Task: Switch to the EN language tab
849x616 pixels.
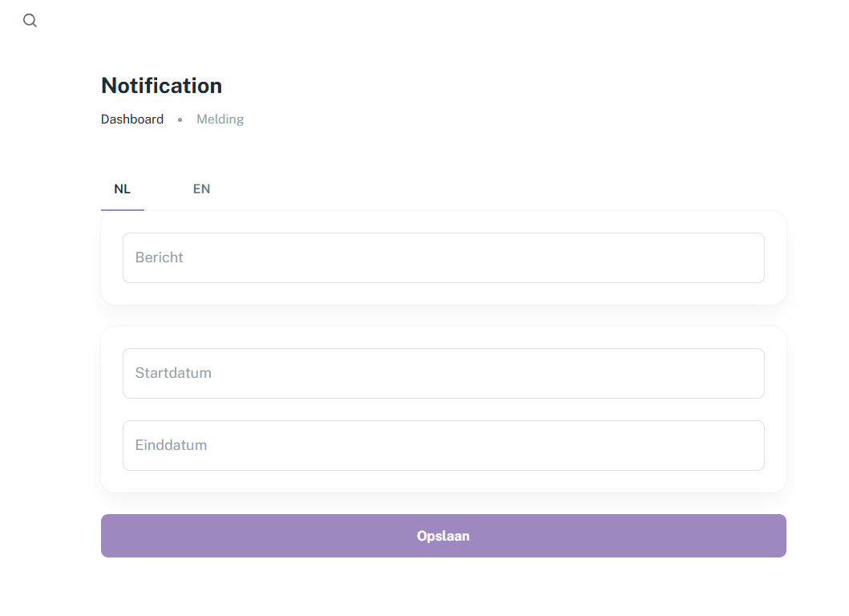Action: tap(201, 189)
